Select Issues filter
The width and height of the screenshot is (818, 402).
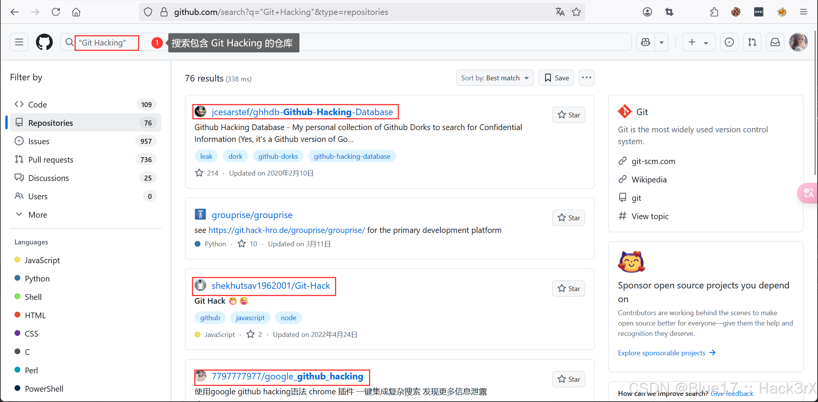click(86, 141)
